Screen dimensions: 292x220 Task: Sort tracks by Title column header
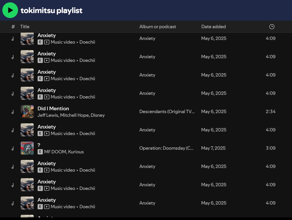tap(25, 27)
